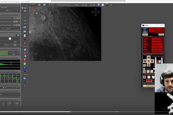Click the folder icon in left capture panel

pos(18,35)
